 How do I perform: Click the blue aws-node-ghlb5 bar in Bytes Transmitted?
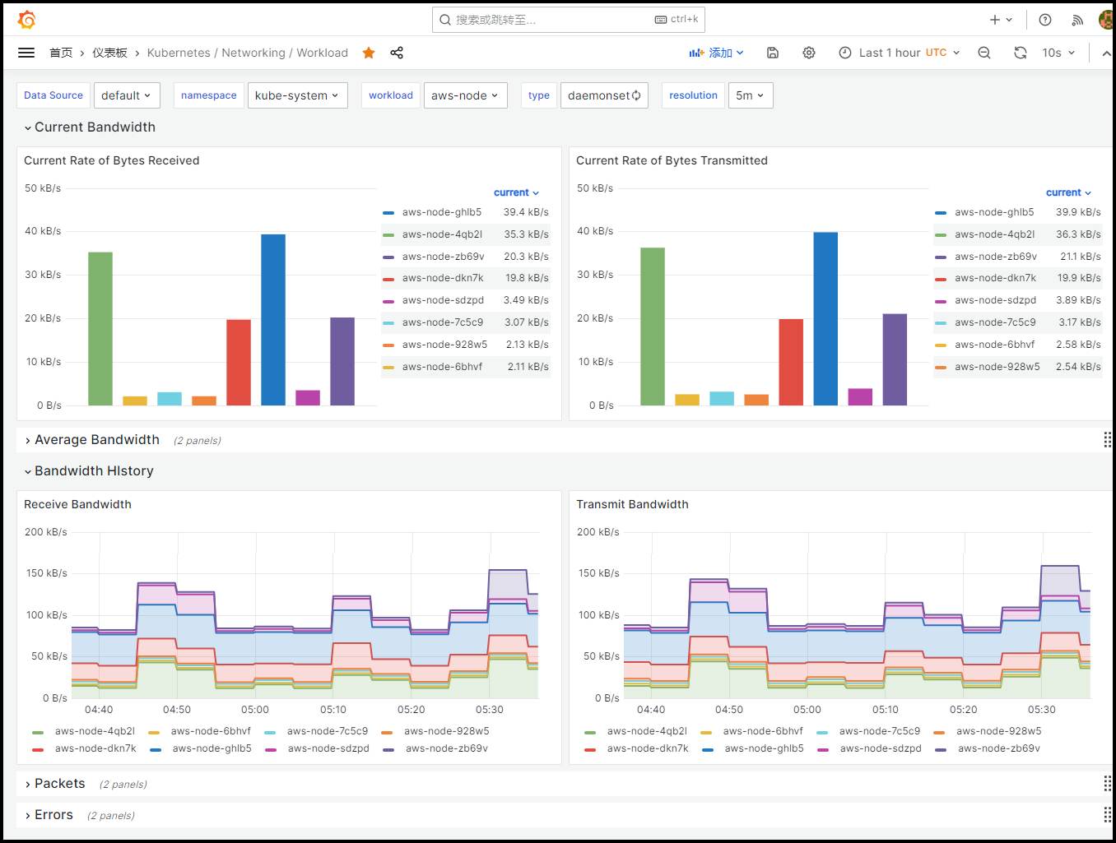[x=825, y=318]
